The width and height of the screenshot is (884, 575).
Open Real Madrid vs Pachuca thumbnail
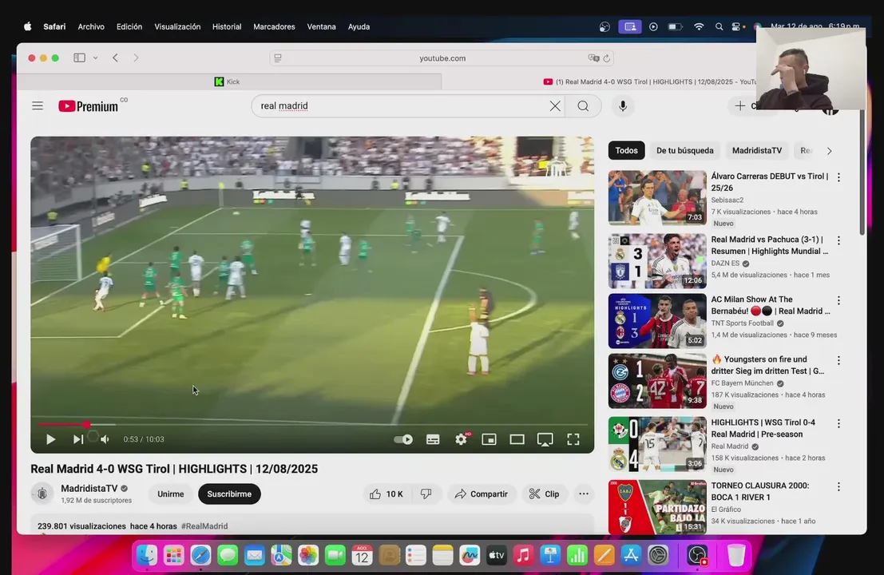(x=657, y=261)
